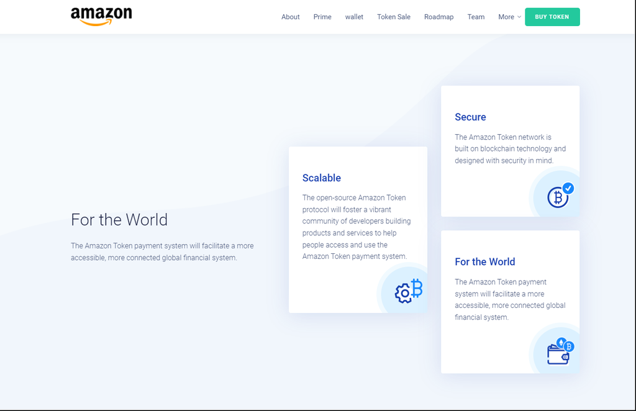Click the gear bitcoin icon in Scalable card

click(409, 291)
